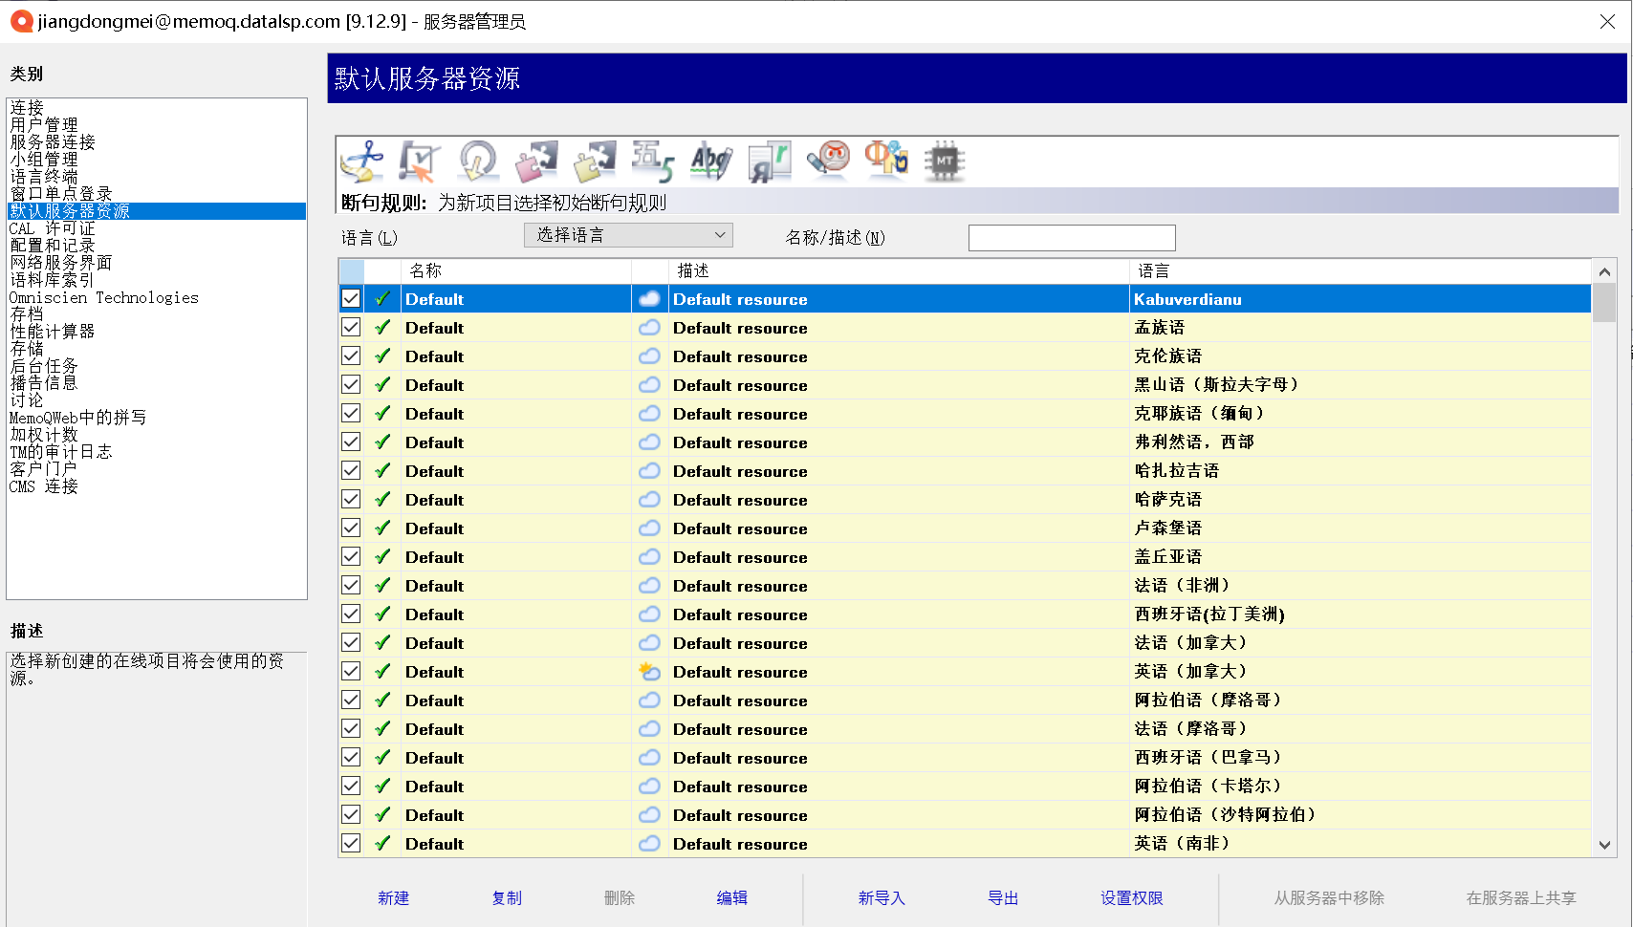Click the 导出 link
This screenshot has height=927, width=1633.
(x=1003, y=898)
